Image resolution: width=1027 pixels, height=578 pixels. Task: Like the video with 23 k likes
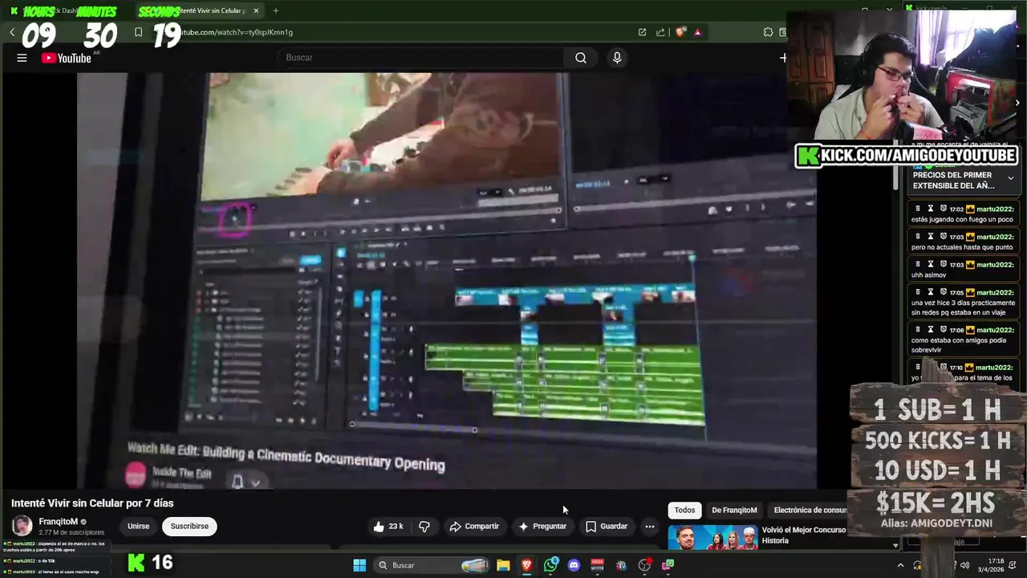[x=388, y=527]
